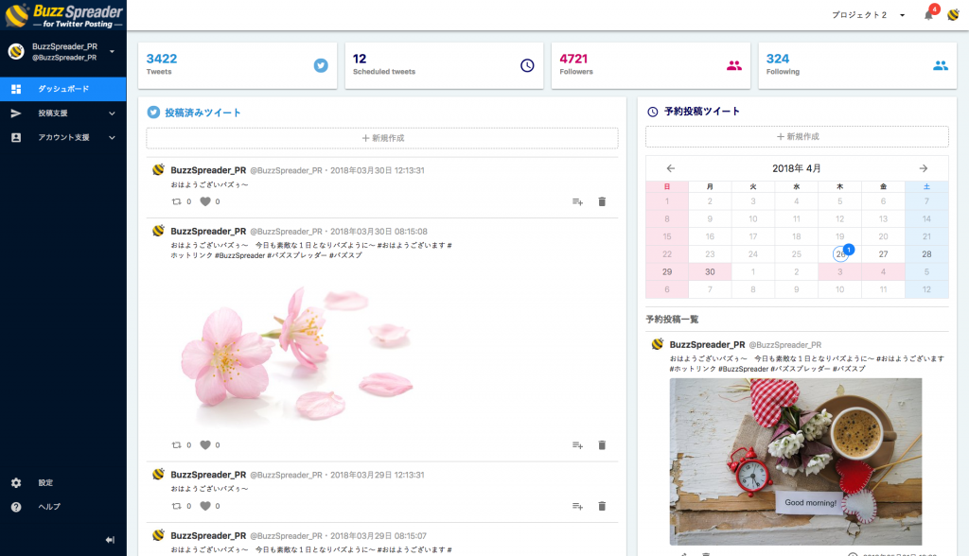Viewport: 969px width, 556px height.
Task: Click the 予約投稿一覧 heading
Action: pyautogui.click(x=672, y=320)
